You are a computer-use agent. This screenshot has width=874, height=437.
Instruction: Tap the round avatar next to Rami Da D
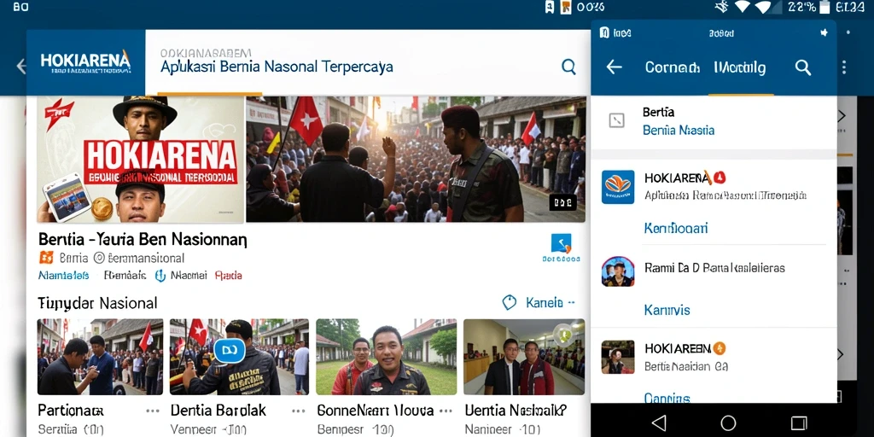tap(618, 271)
